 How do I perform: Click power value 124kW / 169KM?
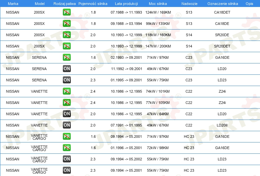pyautogui.click(x=158, y=12)
